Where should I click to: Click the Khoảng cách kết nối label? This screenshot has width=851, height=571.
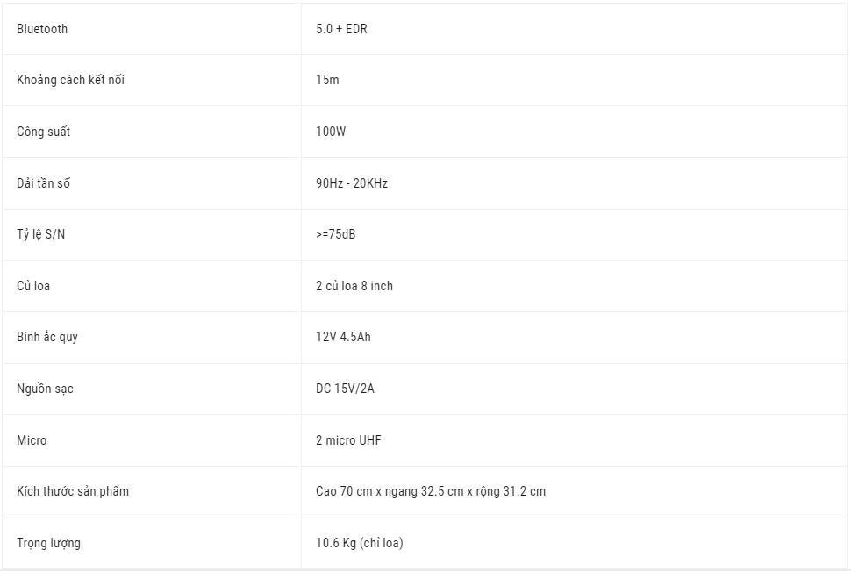point(70,80)
